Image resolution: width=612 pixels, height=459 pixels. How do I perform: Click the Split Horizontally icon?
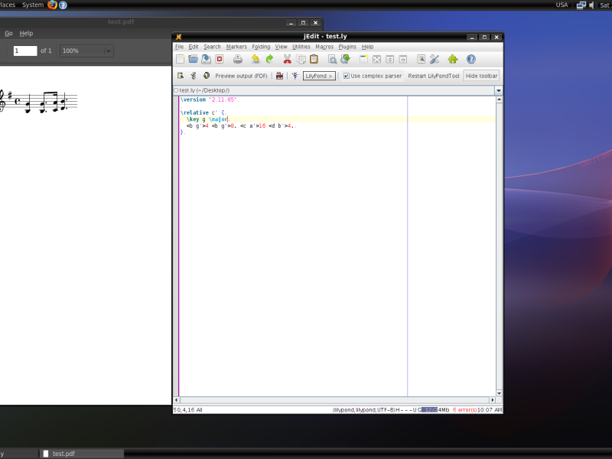point(389,59)
